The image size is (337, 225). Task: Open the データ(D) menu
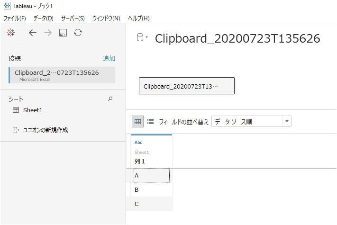coord(44,18)
